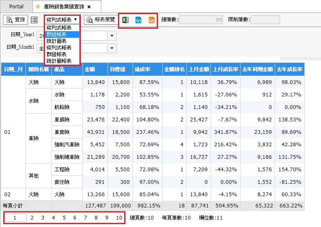The width and height of the screenshot is (321, 227).
Task: Export report to Excel file
Action: click(x=125, y=20)
